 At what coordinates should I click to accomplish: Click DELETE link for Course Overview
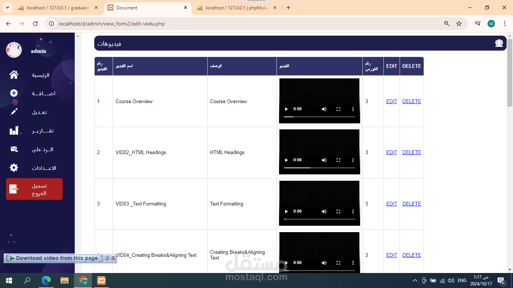(412, 101)
